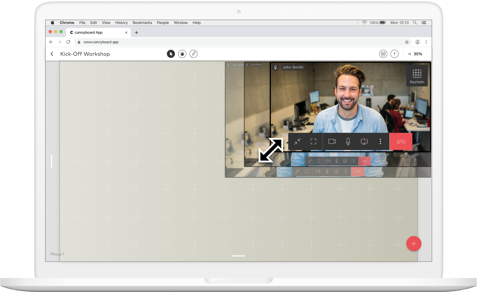Minimize the video call window
Viewport: 477px width, 292px height.
(x=297, y=142)
